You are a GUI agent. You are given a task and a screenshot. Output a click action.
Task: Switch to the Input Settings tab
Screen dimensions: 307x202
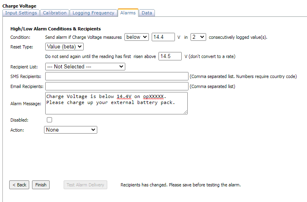[x=21, y=13]
